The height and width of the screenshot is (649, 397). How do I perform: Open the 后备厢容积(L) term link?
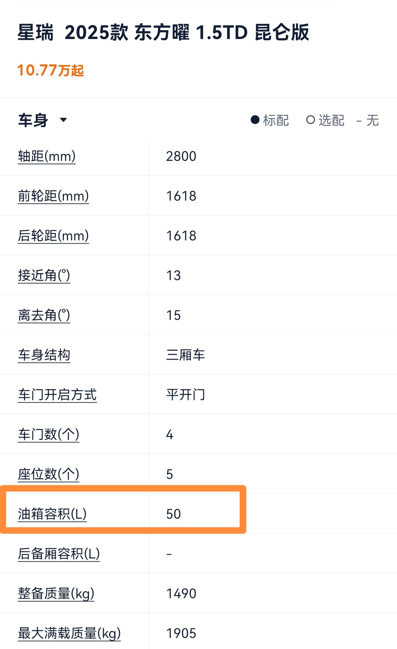[59, 554]
